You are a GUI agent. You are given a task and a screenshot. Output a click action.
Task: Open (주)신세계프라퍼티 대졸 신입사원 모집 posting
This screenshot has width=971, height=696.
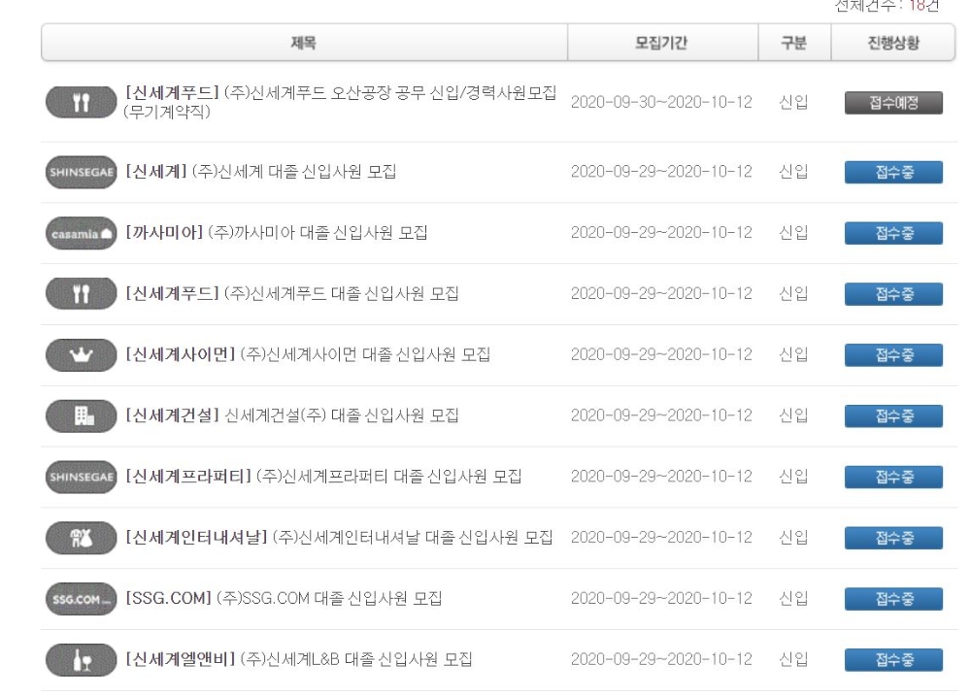coord(323,477)
